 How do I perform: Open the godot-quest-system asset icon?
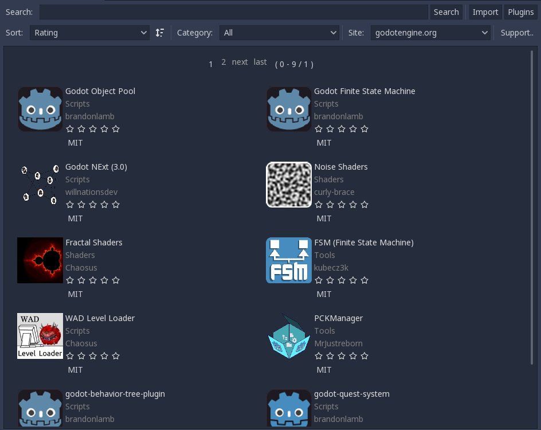(289, 409)
